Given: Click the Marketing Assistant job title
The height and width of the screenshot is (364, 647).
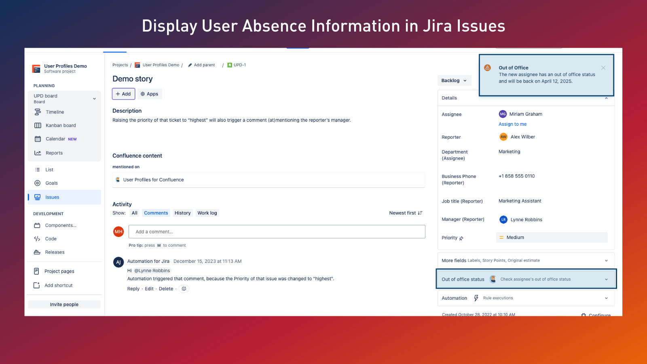Looking at the screenshot, I should 520,201.
